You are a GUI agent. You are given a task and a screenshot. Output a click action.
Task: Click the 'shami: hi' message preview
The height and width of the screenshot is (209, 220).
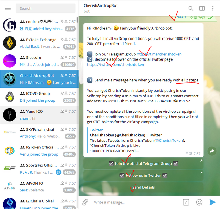(x=27, y=119)
